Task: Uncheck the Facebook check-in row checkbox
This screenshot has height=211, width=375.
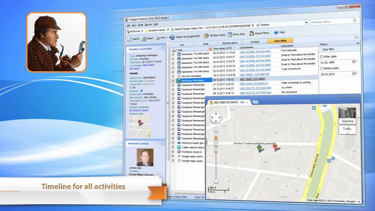Action: coord(173,152)
